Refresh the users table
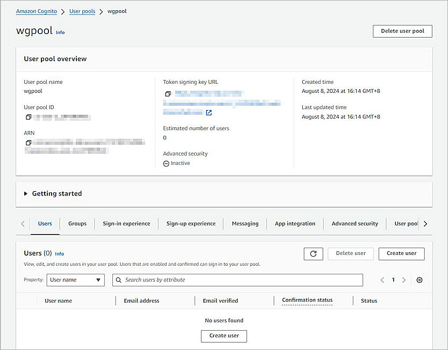Image resolution: width=448 pixels, height=350 pixels. pos(314,253)
